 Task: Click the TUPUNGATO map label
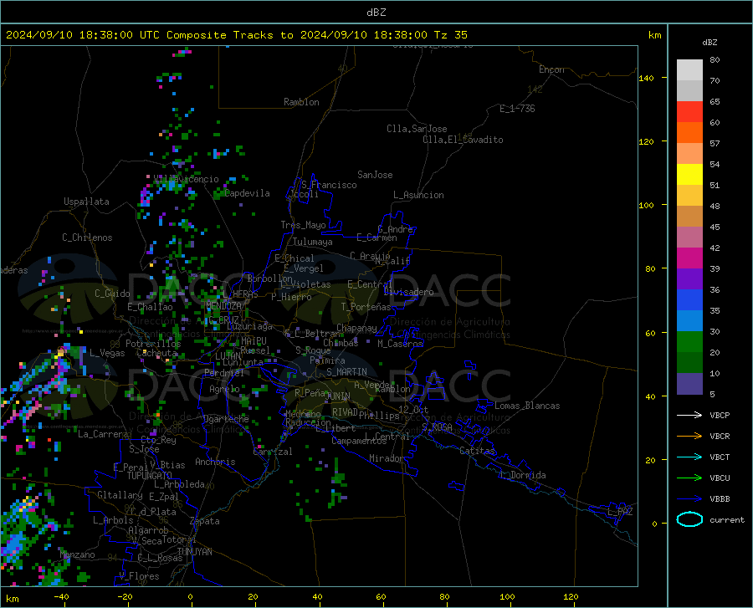(150, 476)
